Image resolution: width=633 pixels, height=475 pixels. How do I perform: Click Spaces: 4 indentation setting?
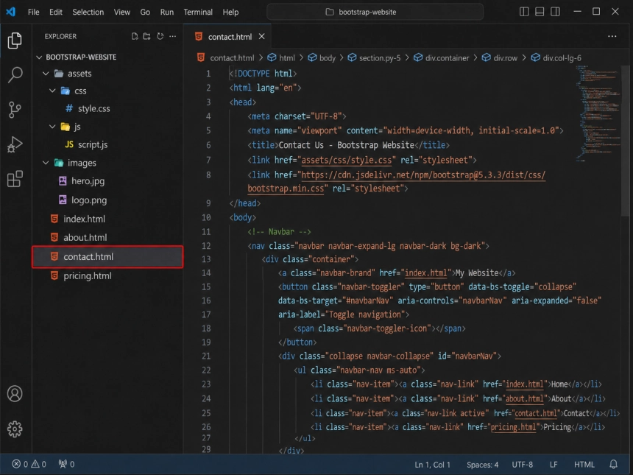coord(482,465)
